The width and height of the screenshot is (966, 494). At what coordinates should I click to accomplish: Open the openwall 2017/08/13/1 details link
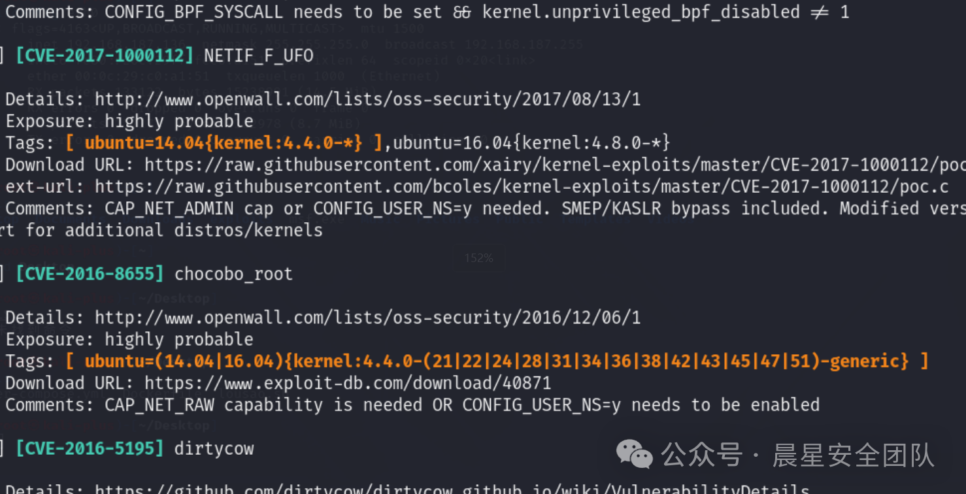point(368,99)
